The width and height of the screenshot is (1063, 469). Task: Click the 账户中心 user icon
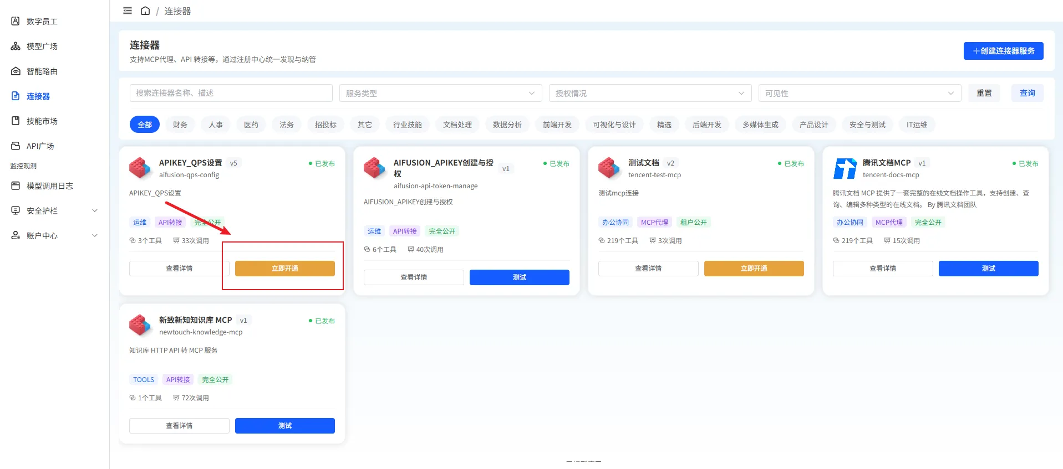pyautogui.click(x=16, y=235)
